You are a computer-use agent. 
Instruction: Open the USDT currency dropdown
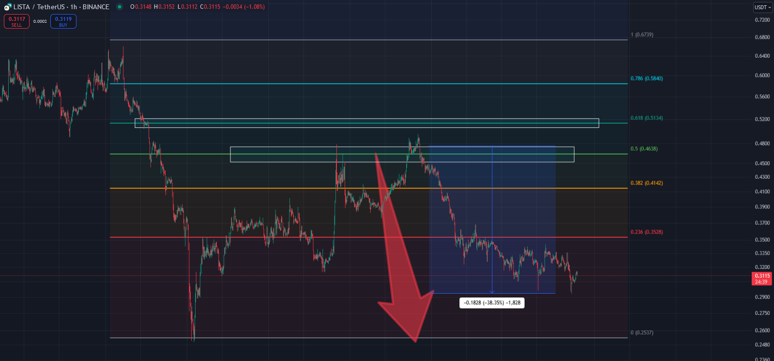click(x=762, y=7)
